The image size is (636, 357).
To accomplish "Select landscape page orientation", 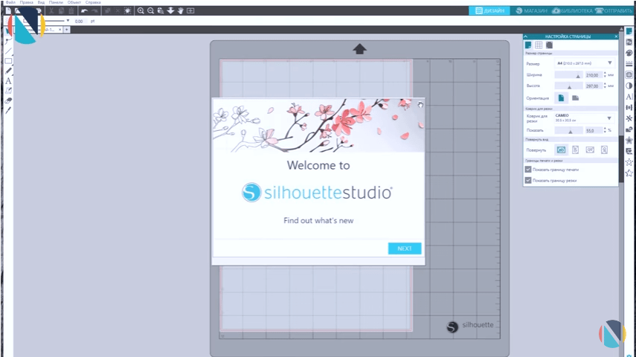I will tap(575, 97).
